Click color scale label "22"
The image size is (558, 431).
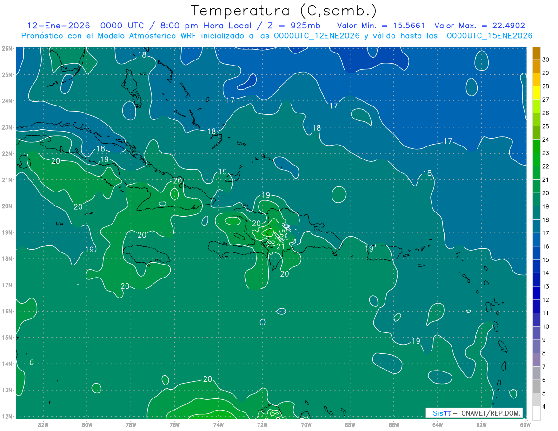tap(546, 166)
